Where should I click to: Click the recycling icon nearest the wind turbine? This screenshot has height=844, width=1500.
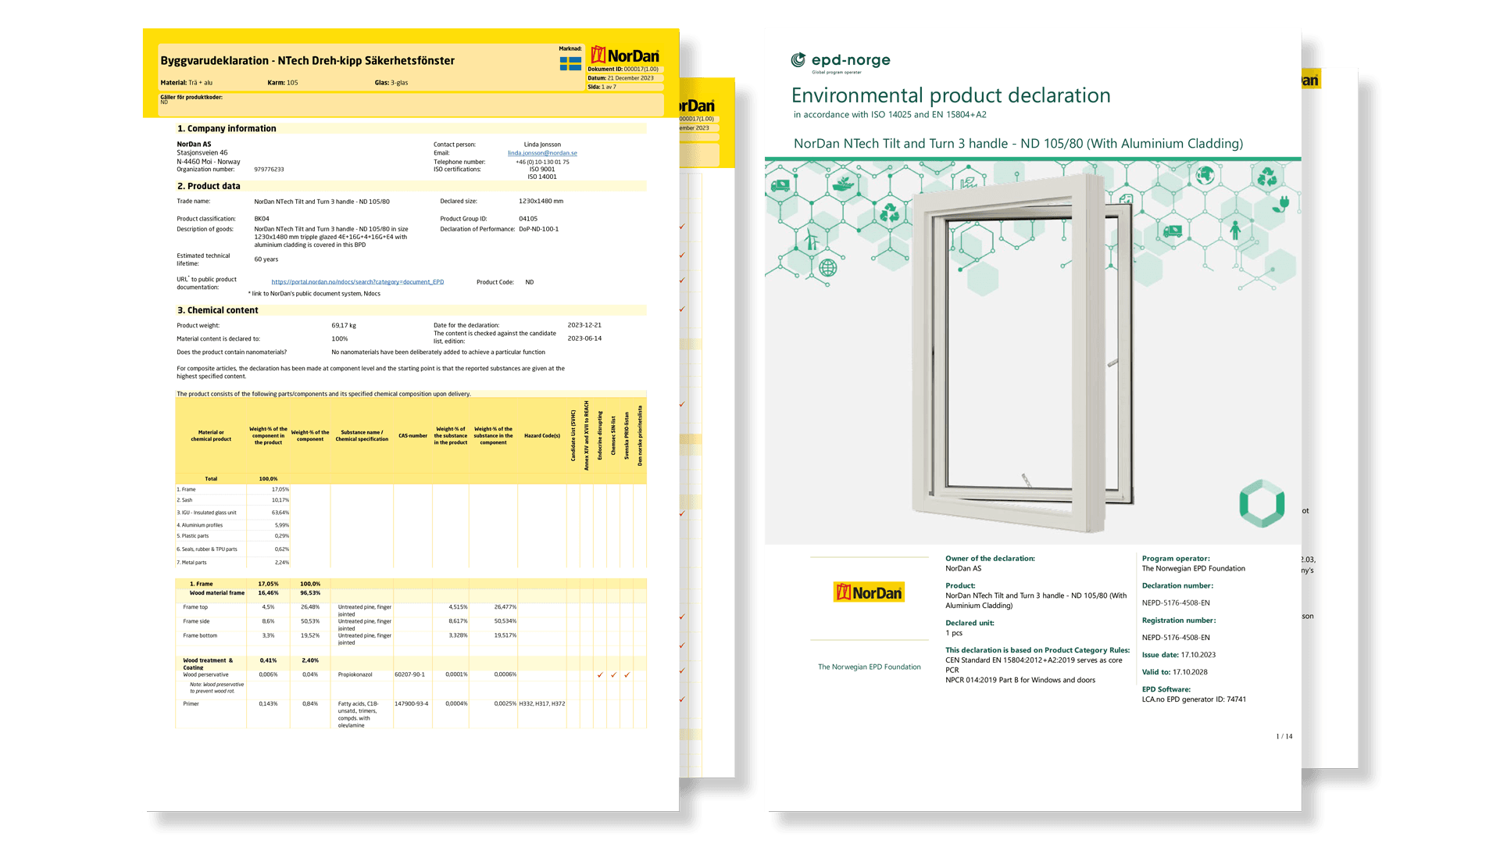pos(889,213)
